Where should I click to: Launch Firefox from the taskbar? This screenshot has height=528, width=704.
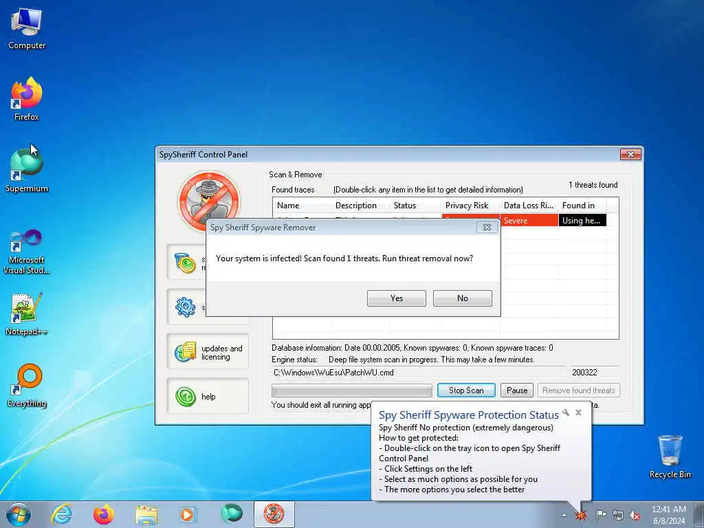click(x=104, y=514)
